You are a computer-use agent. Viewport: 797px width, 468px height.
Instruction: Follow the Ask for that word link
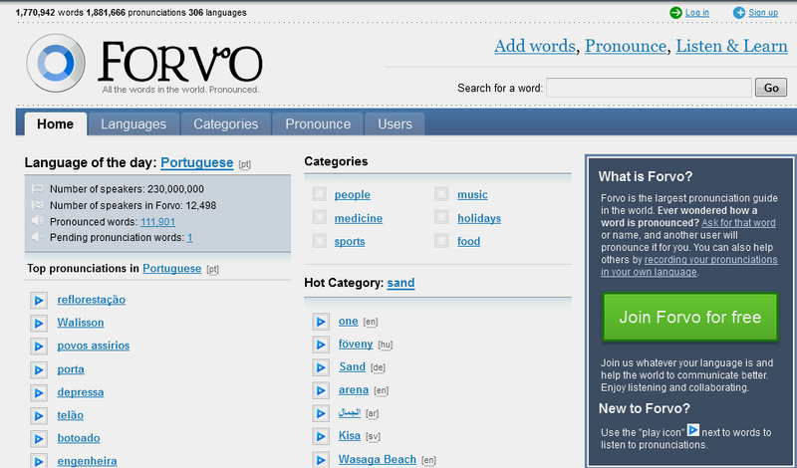point(738,223)
